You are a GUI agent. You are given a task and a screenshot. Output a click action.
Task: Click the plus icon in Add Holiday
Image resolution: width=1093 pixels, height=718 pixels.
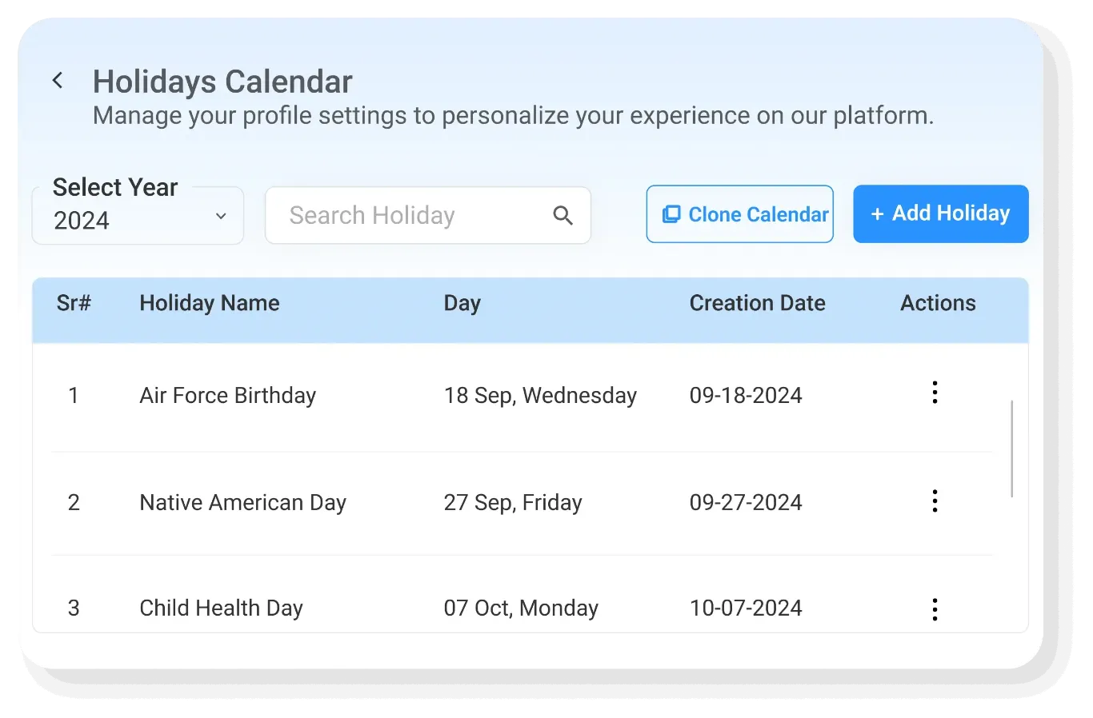877,214
